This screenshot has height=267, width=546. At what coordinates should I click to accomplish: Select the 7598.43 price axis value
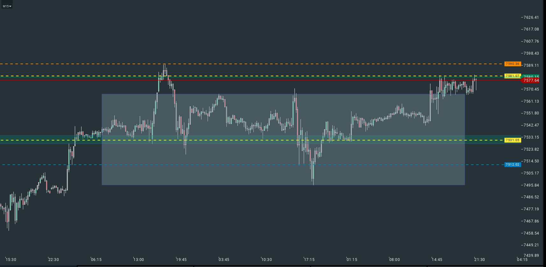[531, 53]
